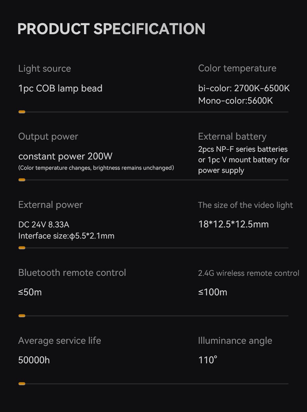Click the ≤100m wireless range value

(213, 292)
